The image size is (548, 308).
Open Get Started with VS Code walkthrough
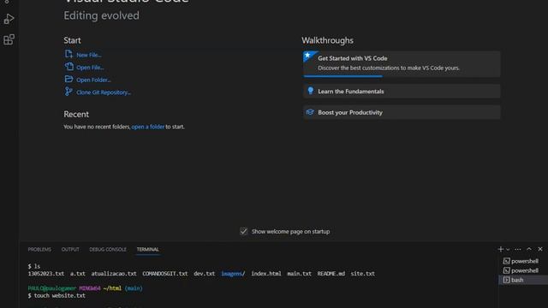tap(402, 64)
